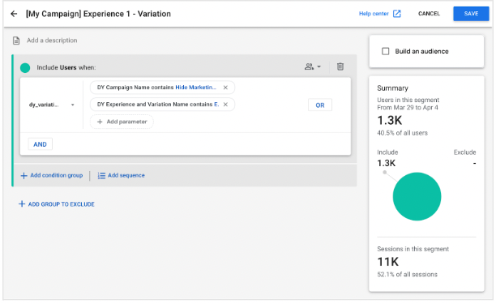Add an OR condition
This screenshot has height=304, width=496.
320,105
